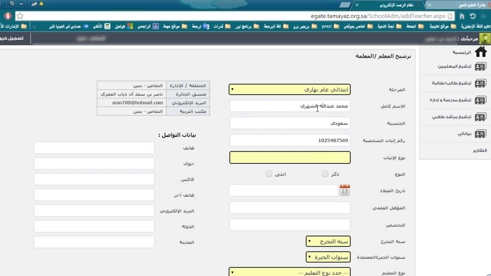Open the ترجمة bookmark
The width and height of the screenshot is (491, 276).
[200, 26]
